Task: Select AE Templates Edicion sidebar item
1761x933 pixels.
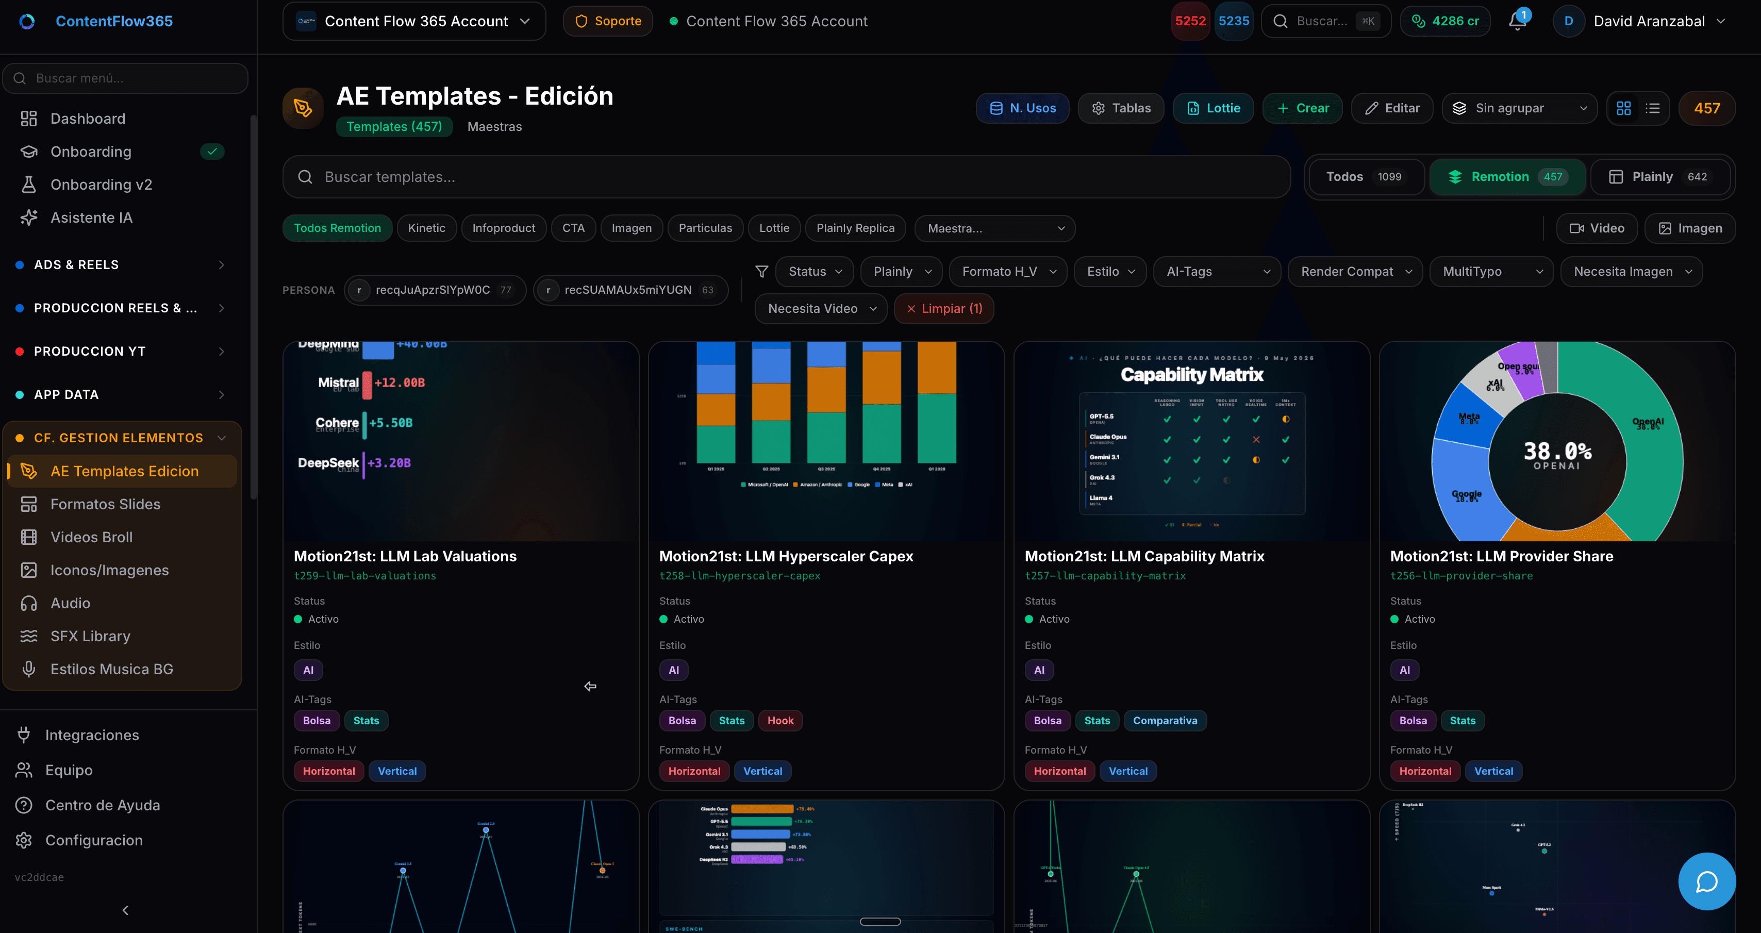Action: coord(123,471)
